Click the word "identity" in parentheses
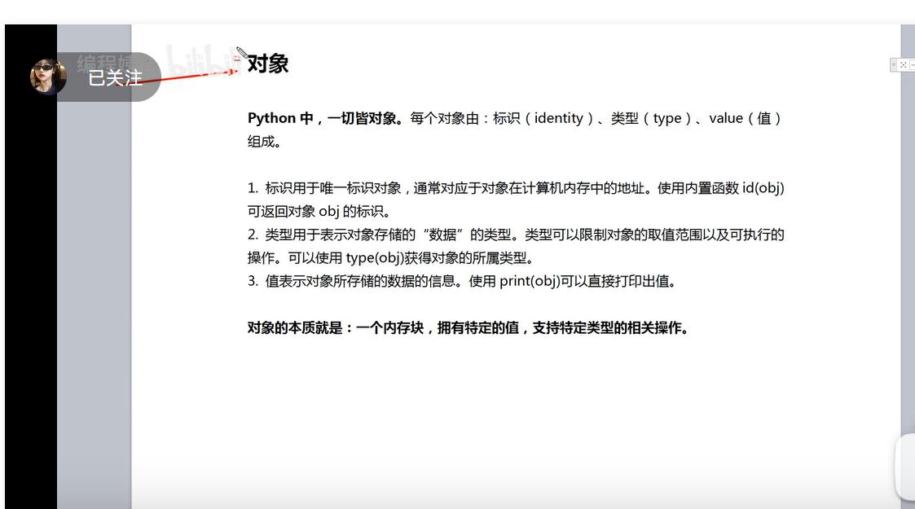The image size is (915, 509). (x=558, y=118)
